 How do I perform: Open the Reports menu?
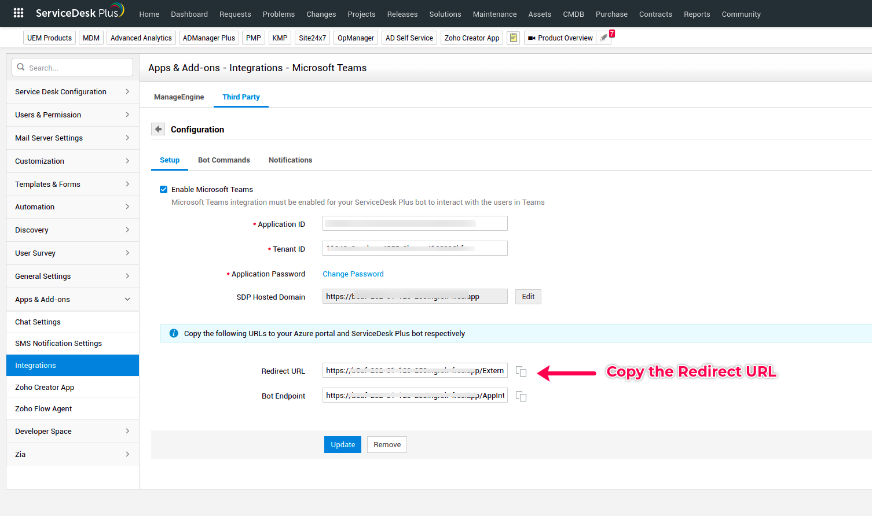click(697, 14)
